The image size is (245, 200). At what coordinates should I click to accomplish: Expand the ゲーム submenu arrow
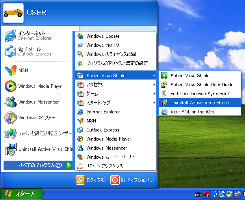coord(154,94)
